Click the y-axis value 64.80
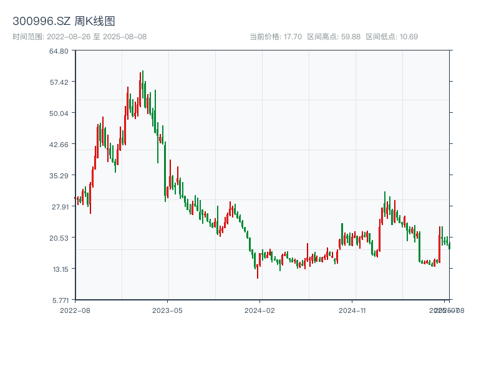Screen dimensions: 499x374 [x=59, y=51]
